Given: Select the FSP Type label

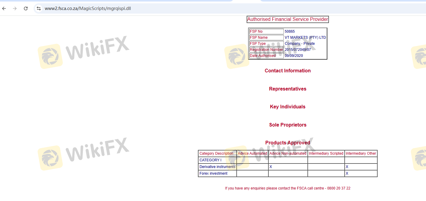Looking at the screenshot, I should pyautogui.click(x=258, y=44).
